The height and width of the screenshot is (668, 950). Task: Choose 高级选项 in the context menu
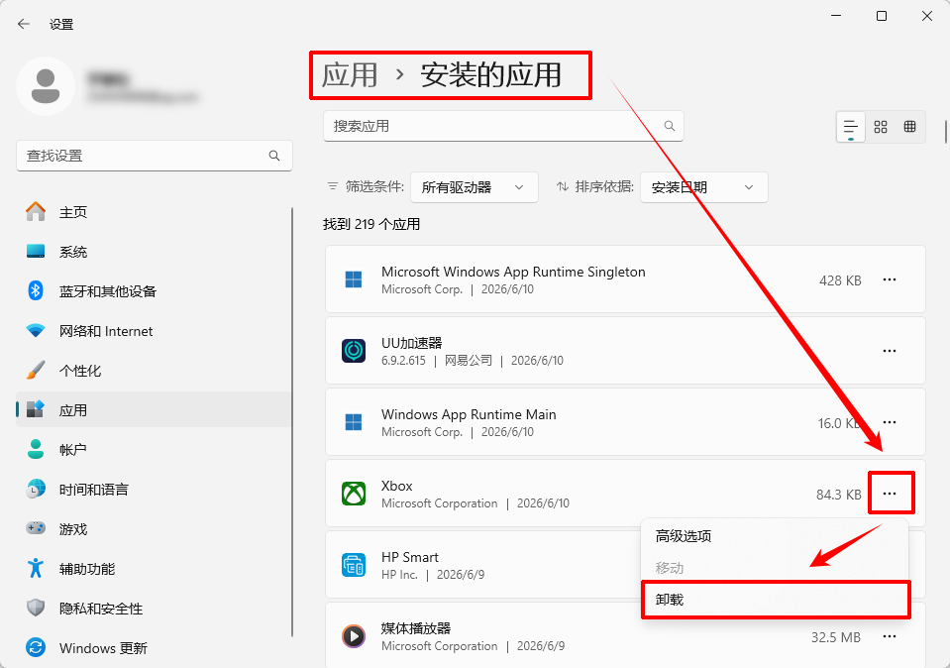coord(775,536)
